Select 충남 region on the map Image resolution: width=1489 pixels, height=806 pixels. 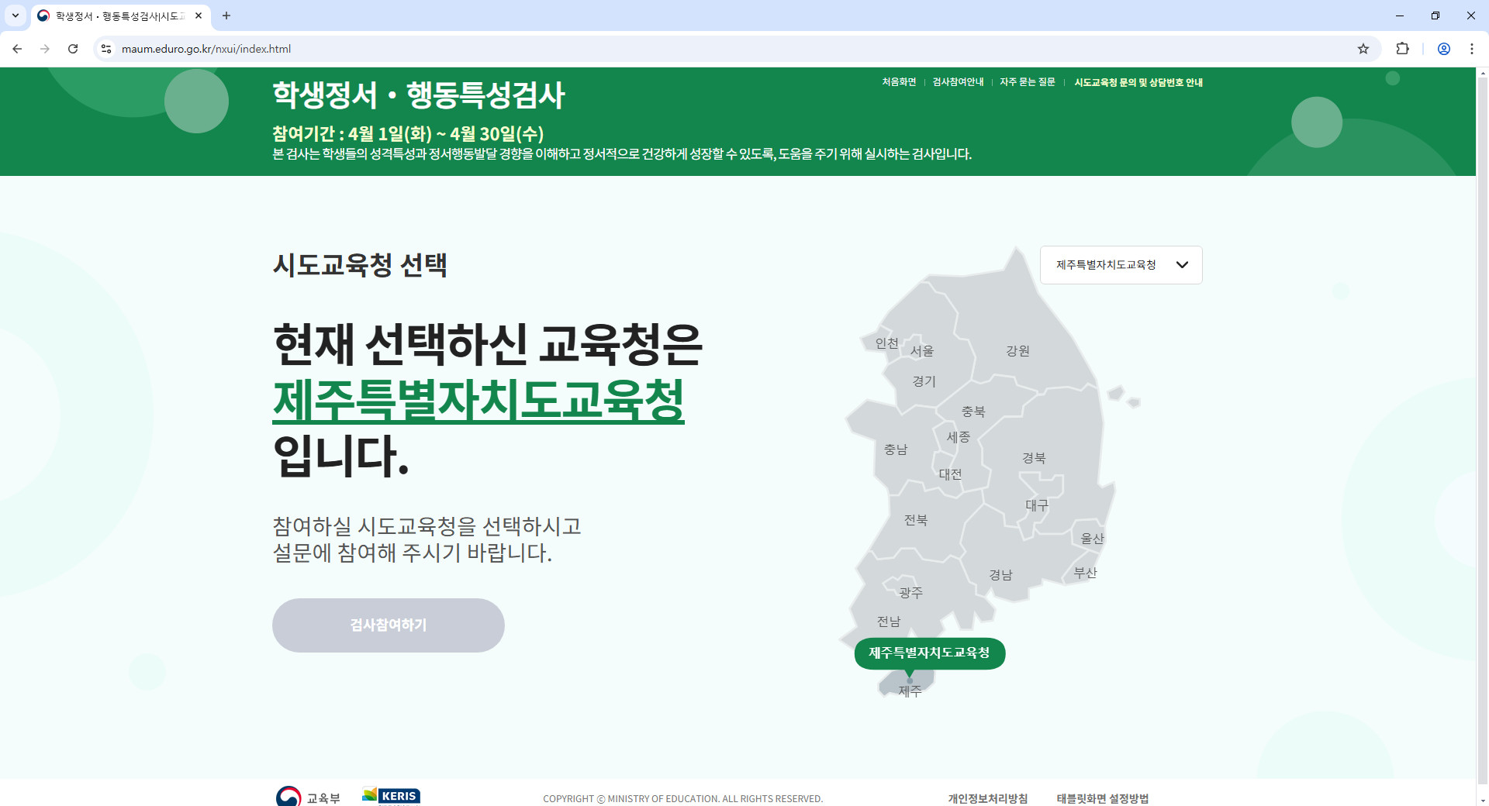coord(896,449)
